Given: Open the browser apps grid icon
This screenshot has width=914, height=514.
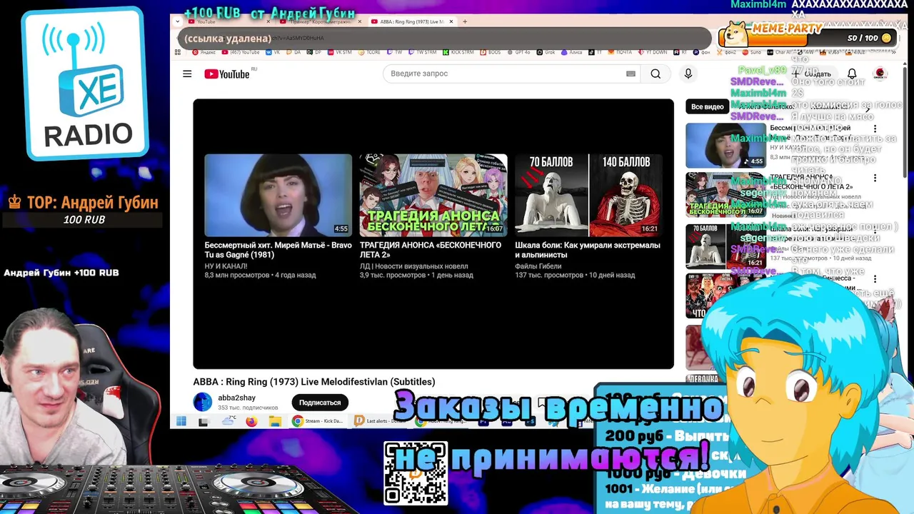Looking at the screenshot, I should click(x=177, y=52).
